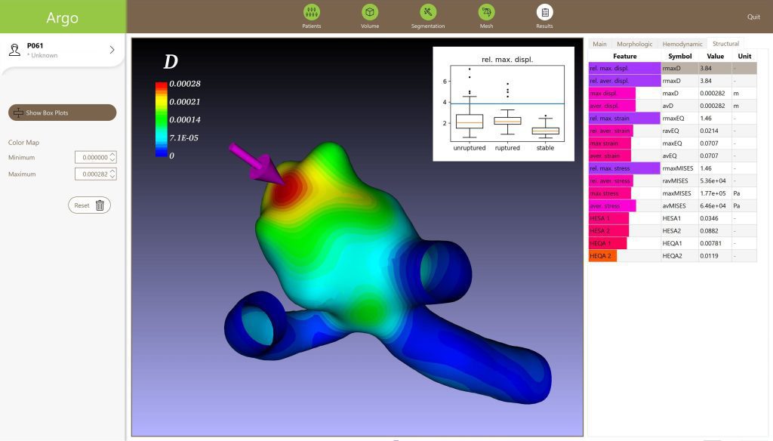773x441 pixels.
Task: Open the Volume cube icon
Action: click(x=369, y=12)
